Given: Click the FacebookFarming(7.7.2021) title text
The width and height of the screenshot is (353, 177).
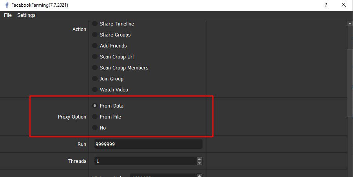Looking at the screenshot, I should click(40, 5).
